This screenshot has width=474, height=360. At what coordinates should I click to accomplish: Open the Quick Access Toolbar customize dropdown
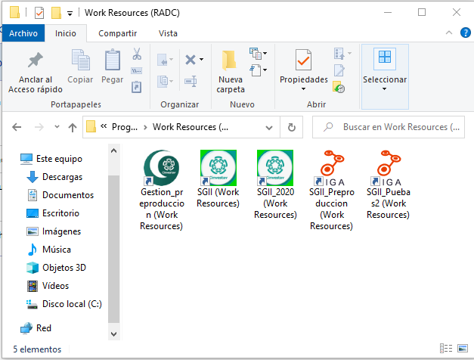[x=70, y=13]
